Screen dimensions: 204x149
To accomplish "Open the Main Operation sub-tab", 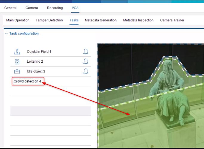I will (x=18, y=20).
